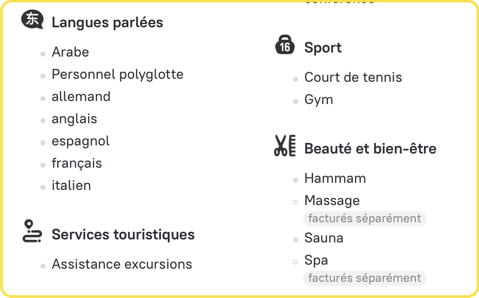This screenshot has width=479, height=298.
Task: Click the Court de tennis item
Action: click(353, 77)
